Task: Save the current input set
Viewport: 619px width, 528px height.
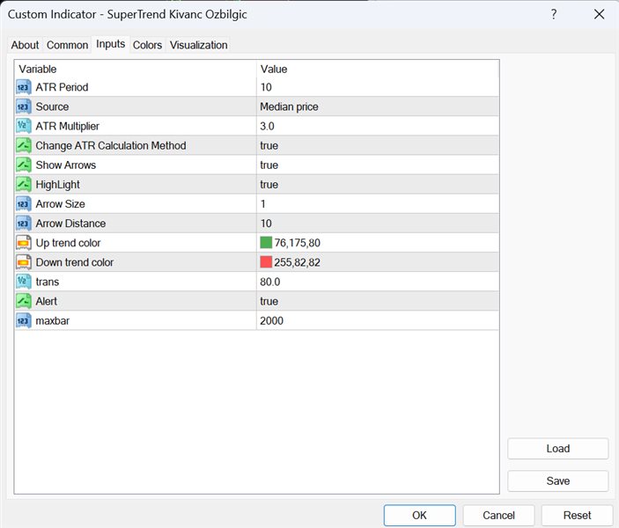Action: click(558, 481)
